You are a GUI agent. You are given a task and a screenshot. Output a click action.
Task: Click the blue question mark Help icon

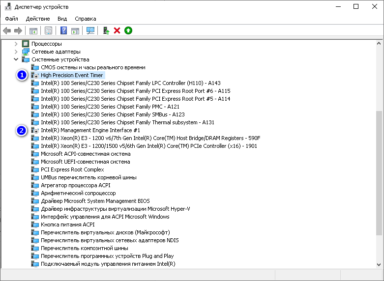[x=64, y=30]
